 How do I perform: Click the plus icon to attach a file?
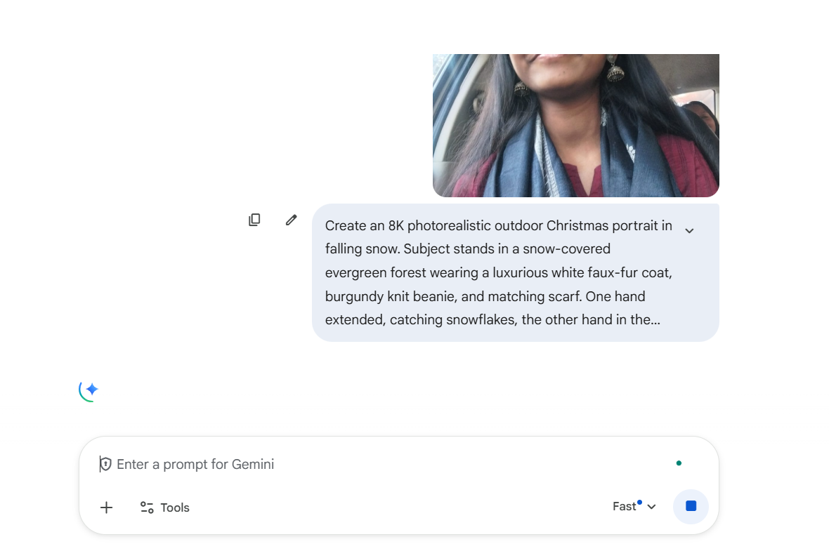pyautogui.click(x=106, y=507)
